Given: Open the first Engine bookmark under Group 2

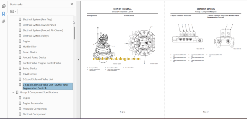Looking at the screenshot, I should point(26,41).
